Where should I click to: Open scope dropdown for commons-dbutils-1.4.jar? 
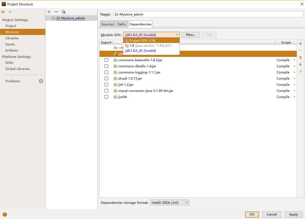pos(295,66)
